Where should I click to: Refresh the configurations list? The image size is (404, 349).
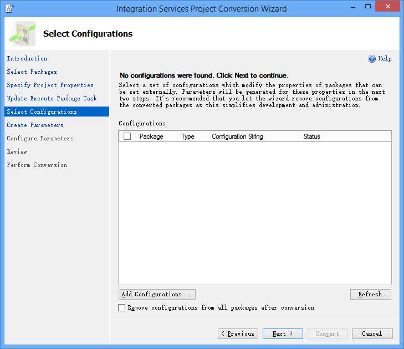pos(371,294)
